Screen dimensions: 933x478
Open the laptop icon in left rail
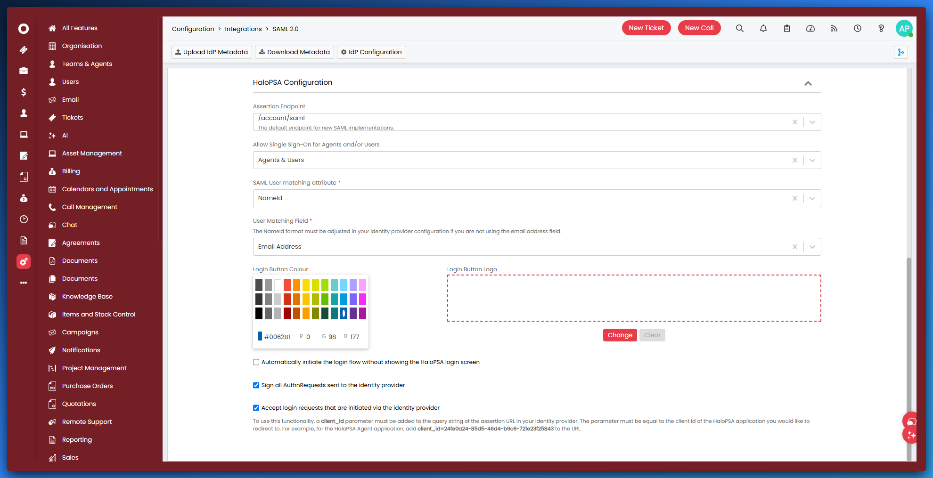(24, 135)
